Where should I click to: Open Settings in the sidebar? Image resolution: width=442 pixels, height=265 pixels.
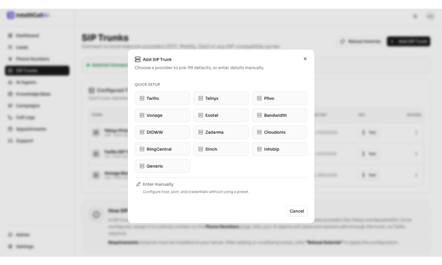(x=25, y=246)
